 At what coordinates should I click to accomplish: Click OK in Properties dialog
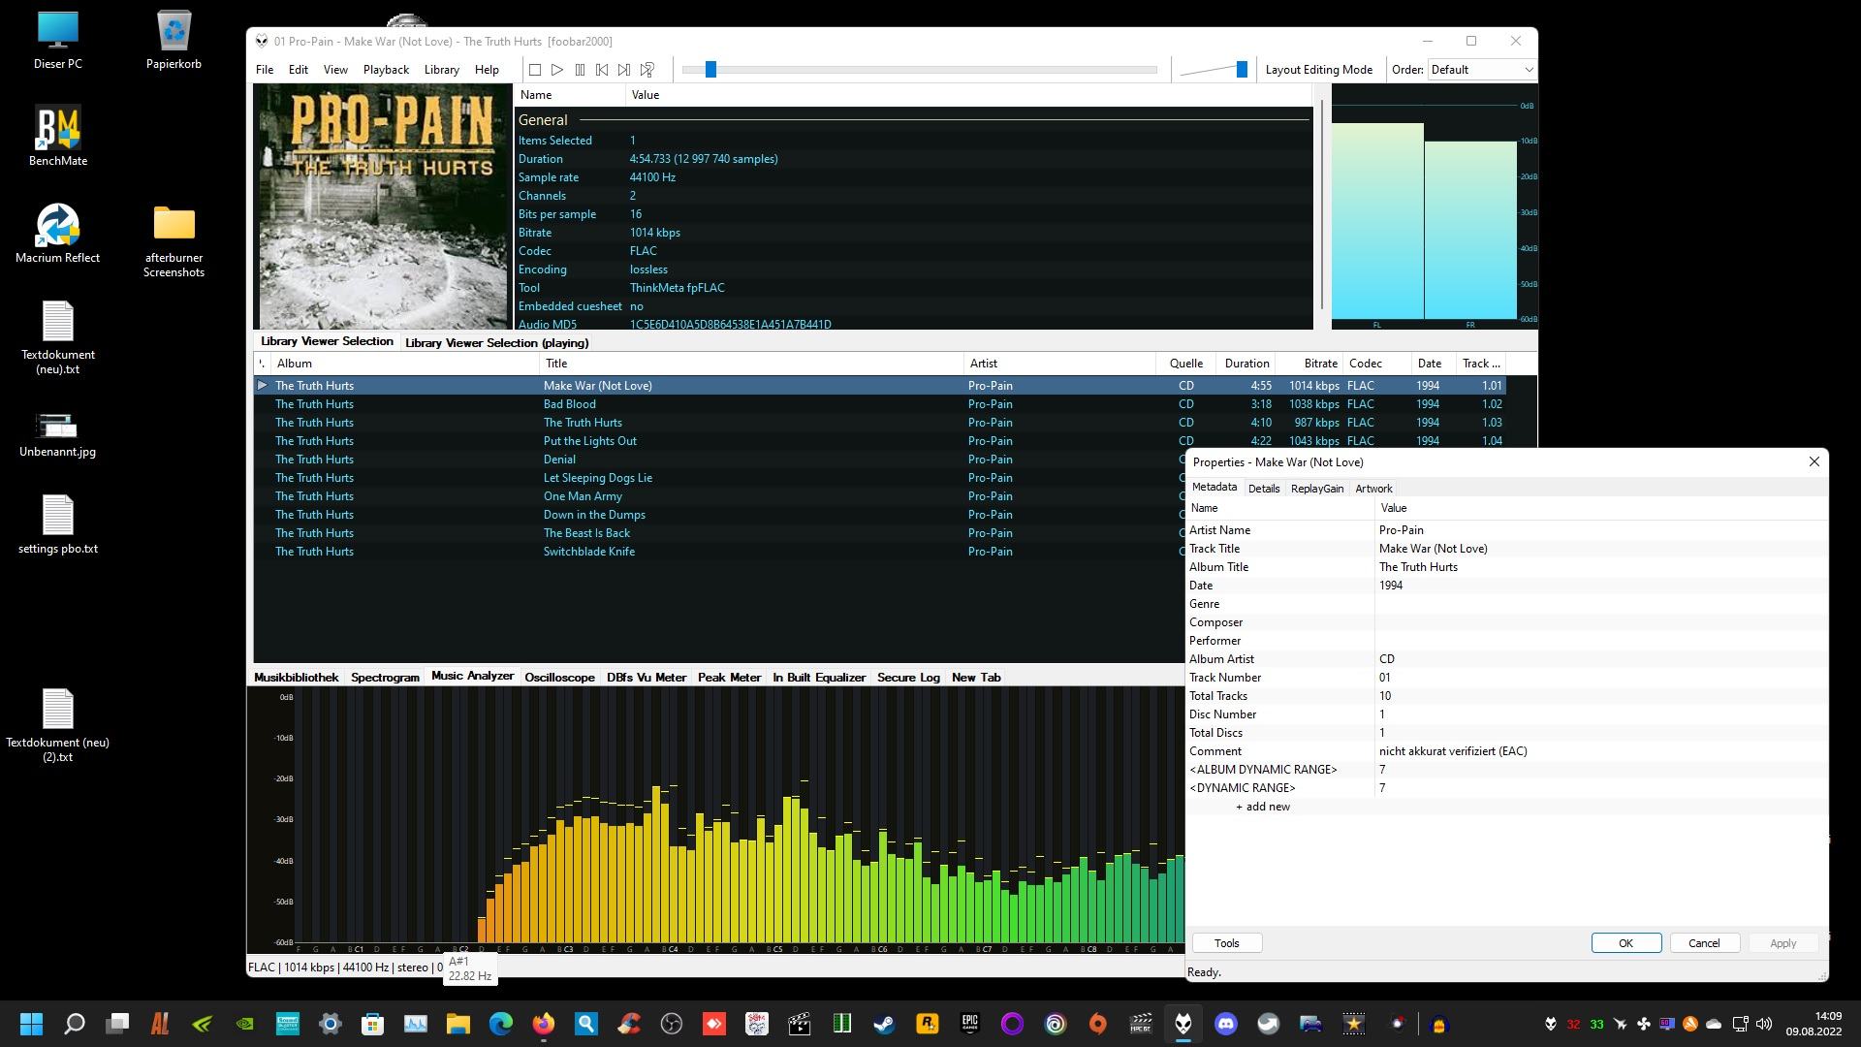click(1625, 943)
